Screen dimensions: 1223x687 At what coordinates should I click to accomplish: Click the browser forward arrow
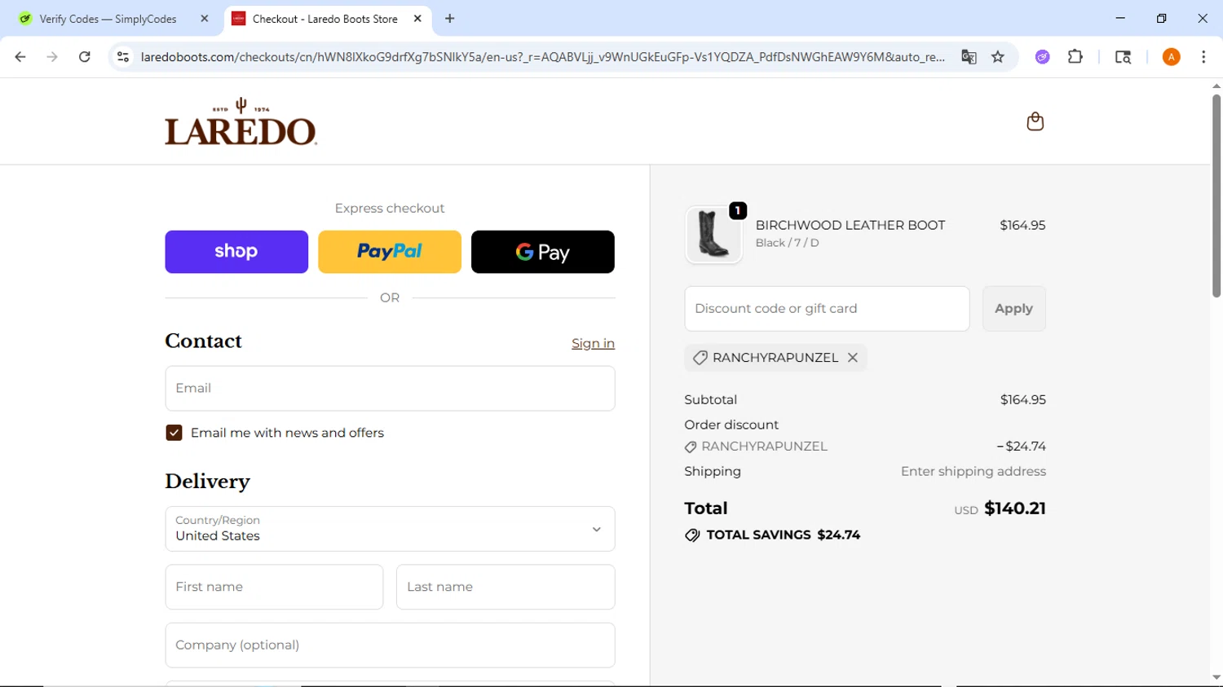point(52,57)
